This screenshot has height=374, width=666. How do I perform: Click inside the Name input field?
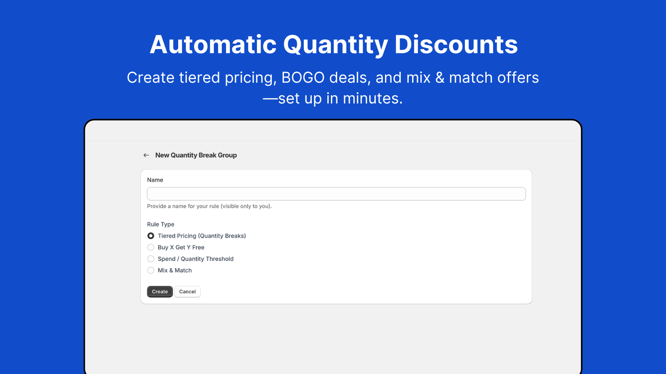click(x=336, y=194)
